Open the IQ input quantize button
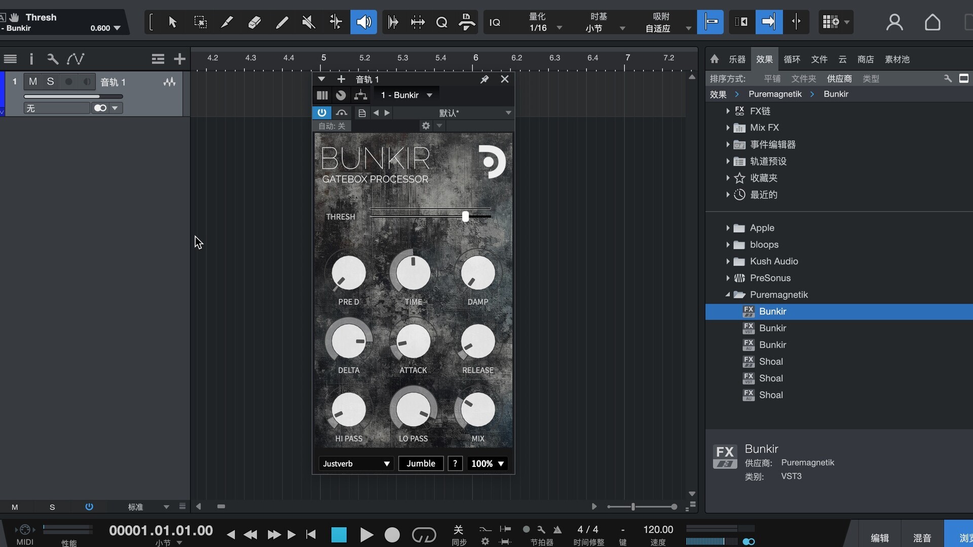 coord(495,22)
